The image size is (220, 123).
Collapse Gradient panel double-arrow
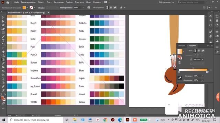click(208, 46)
